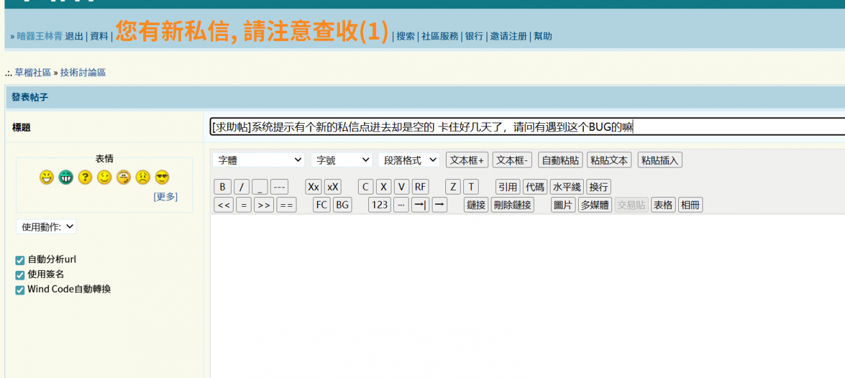Open the new private message notification link
The width and height of the screenshot is (845, 378).
252,31
